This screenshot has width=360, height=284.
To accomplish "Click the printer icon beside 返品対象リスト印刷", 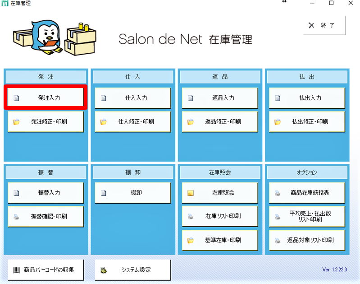I will point(278,240).
